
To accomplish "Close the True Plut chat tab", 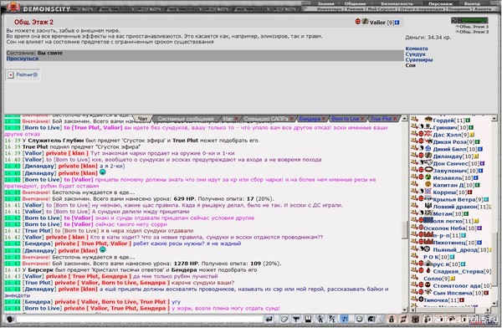I will (395, 119).
